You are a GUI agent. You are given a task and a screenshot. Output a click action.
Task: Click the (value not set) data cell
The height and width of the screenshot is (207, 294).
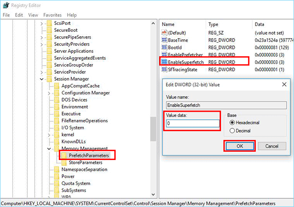(x=269, y=33)
